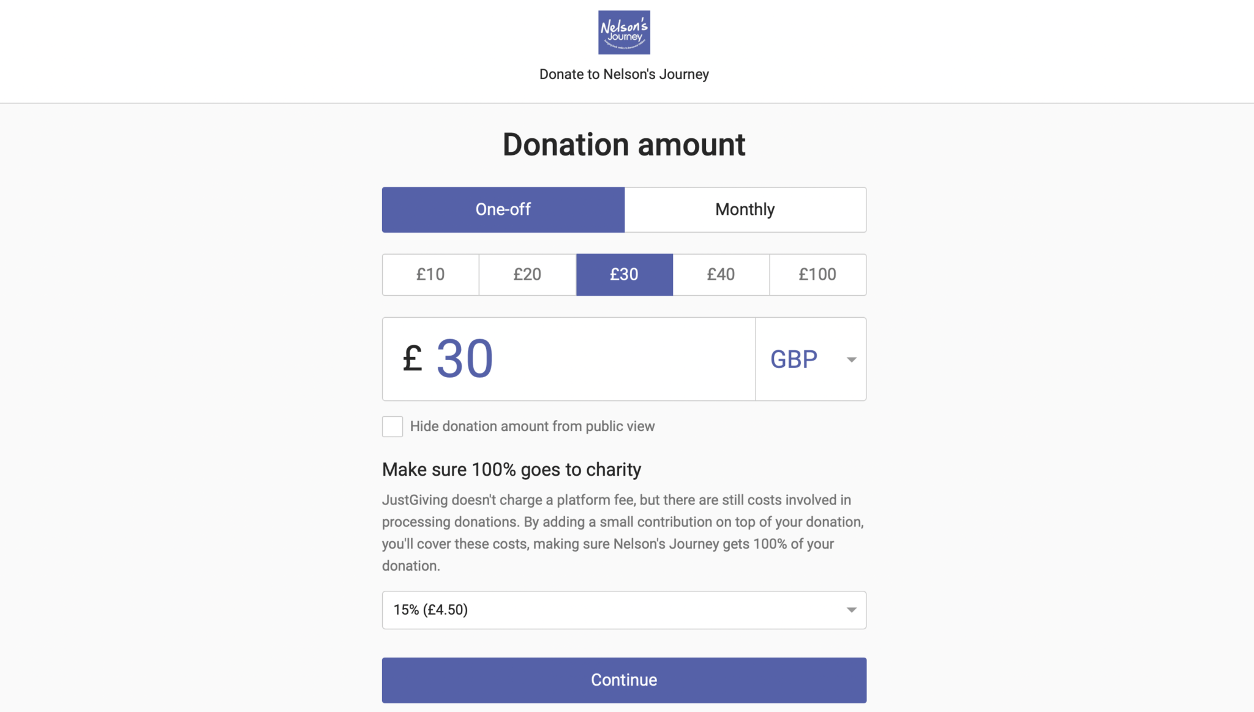1254x712 pixels.
Task: Toggle hide donation amount from public
Action: 392,426
